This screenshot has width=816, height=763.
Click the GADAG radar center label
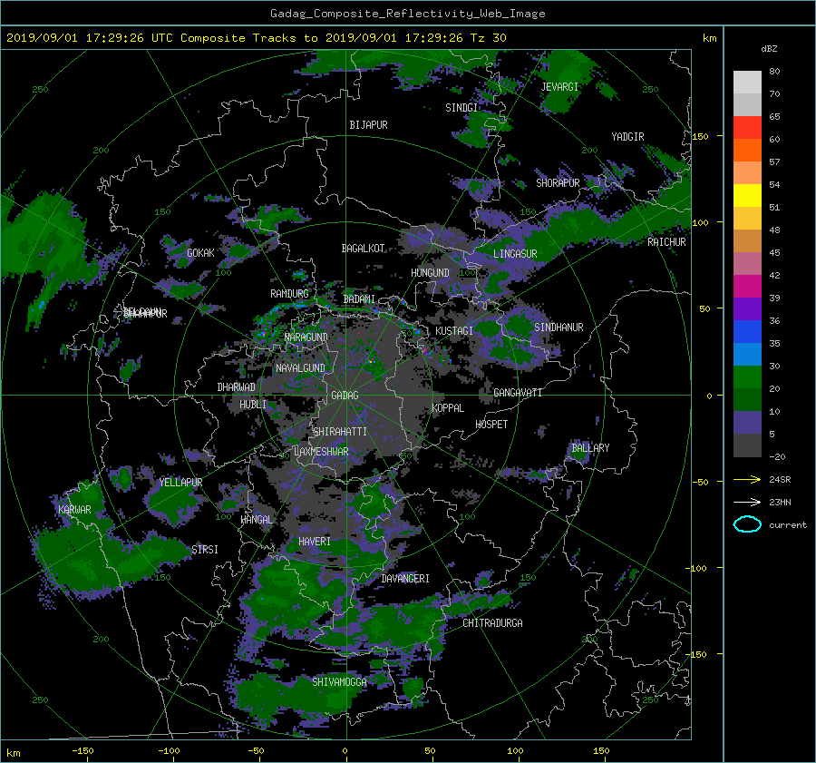[345, 396]
